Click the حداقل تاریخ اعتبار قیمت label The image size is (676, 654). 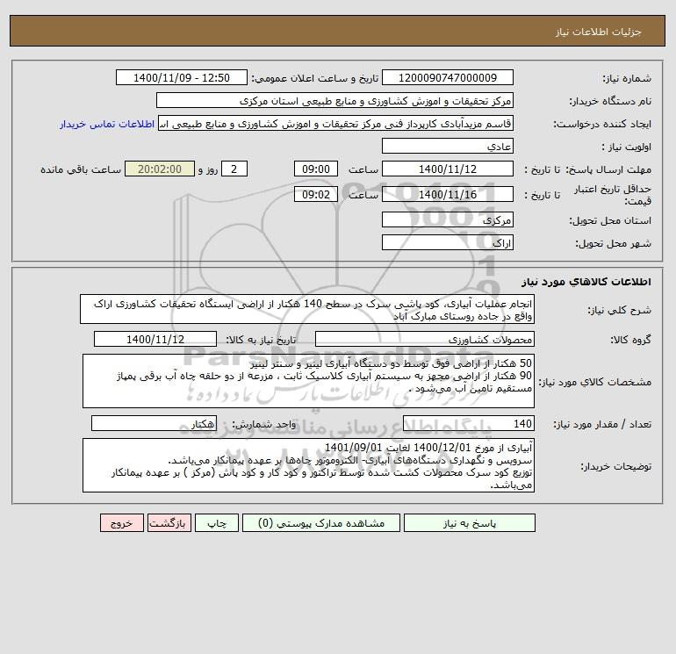pyautogui.click(x=613, y=195)
